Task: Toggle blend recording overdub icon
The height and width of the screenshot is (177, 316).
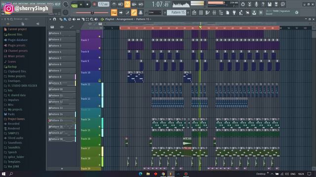Action: point(134,4)
